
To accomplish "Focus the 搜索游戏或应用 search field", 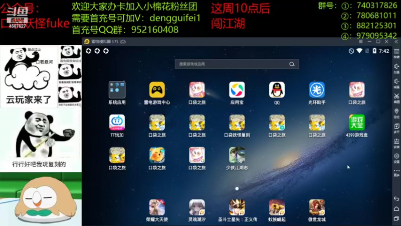I will [237, 64].
